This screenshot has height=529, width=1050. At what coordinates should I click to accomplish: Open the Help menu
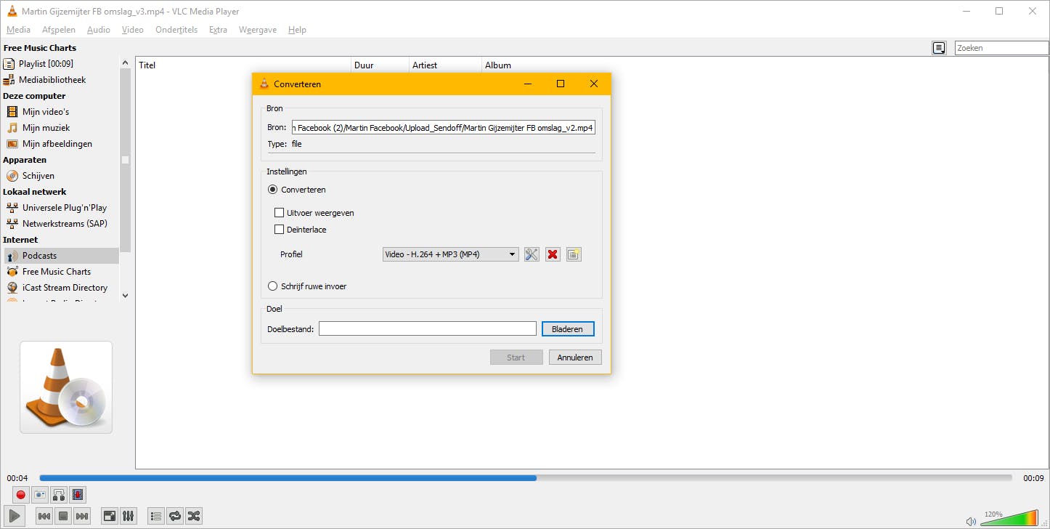point(297,30)
